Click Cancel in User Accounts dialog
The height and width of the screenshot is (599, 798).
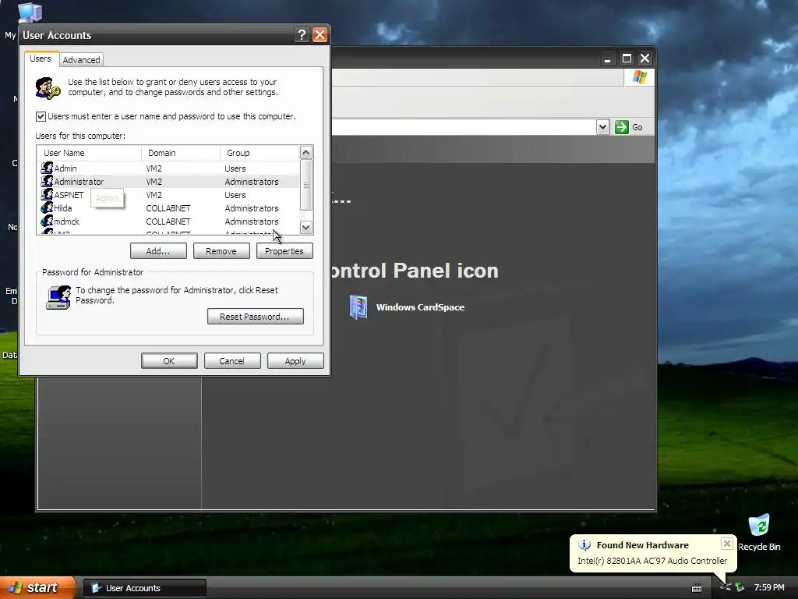[x=232, y=361]
